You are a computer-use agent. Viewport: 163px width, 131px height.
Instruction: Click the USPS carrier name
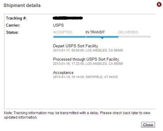(x=58, y=25)
